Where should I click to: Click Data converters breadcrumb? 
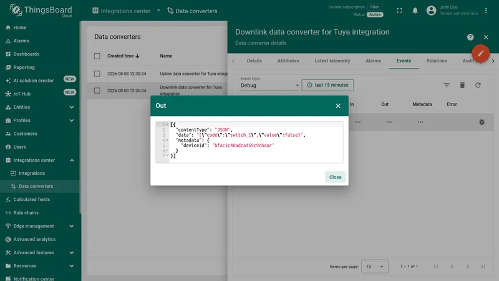[x=192, y=11]
